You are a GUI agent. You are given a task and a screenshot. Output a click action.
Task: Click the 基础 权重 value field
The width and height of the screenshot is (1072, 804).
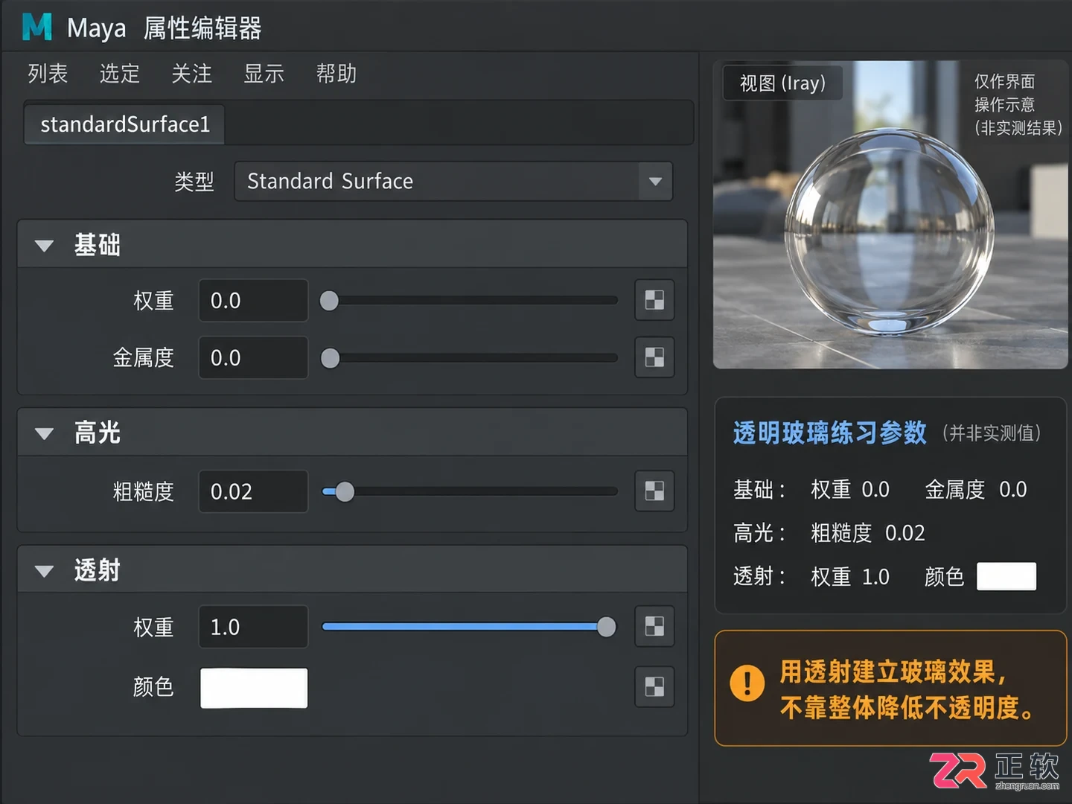tap(253, 300)
